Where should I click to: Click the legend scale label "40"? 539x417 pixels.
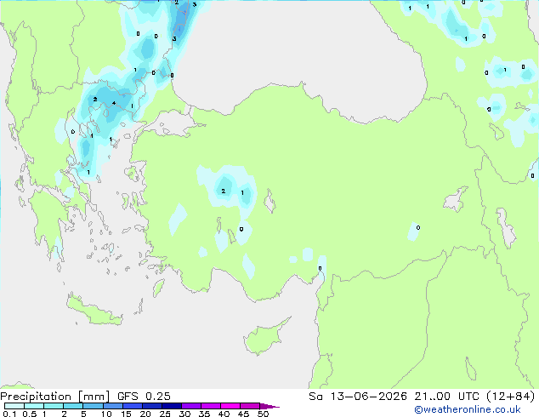pyautogui.click(x=224, y=414)
